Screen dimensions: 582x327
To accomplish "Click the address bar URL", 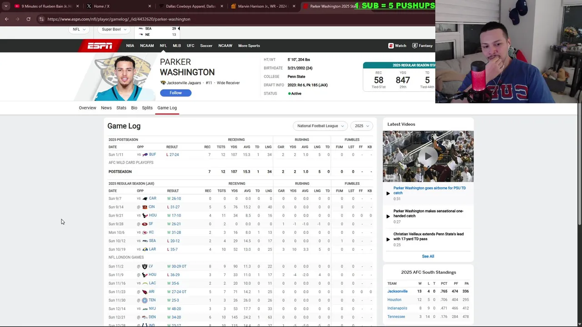I will coord(119,19).
